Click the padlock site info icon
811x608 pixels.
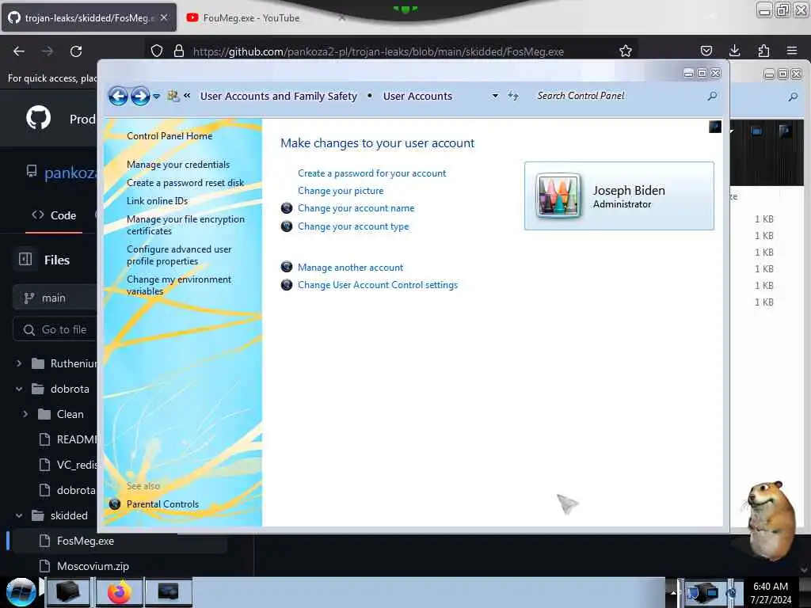click(x=179, y=51)
